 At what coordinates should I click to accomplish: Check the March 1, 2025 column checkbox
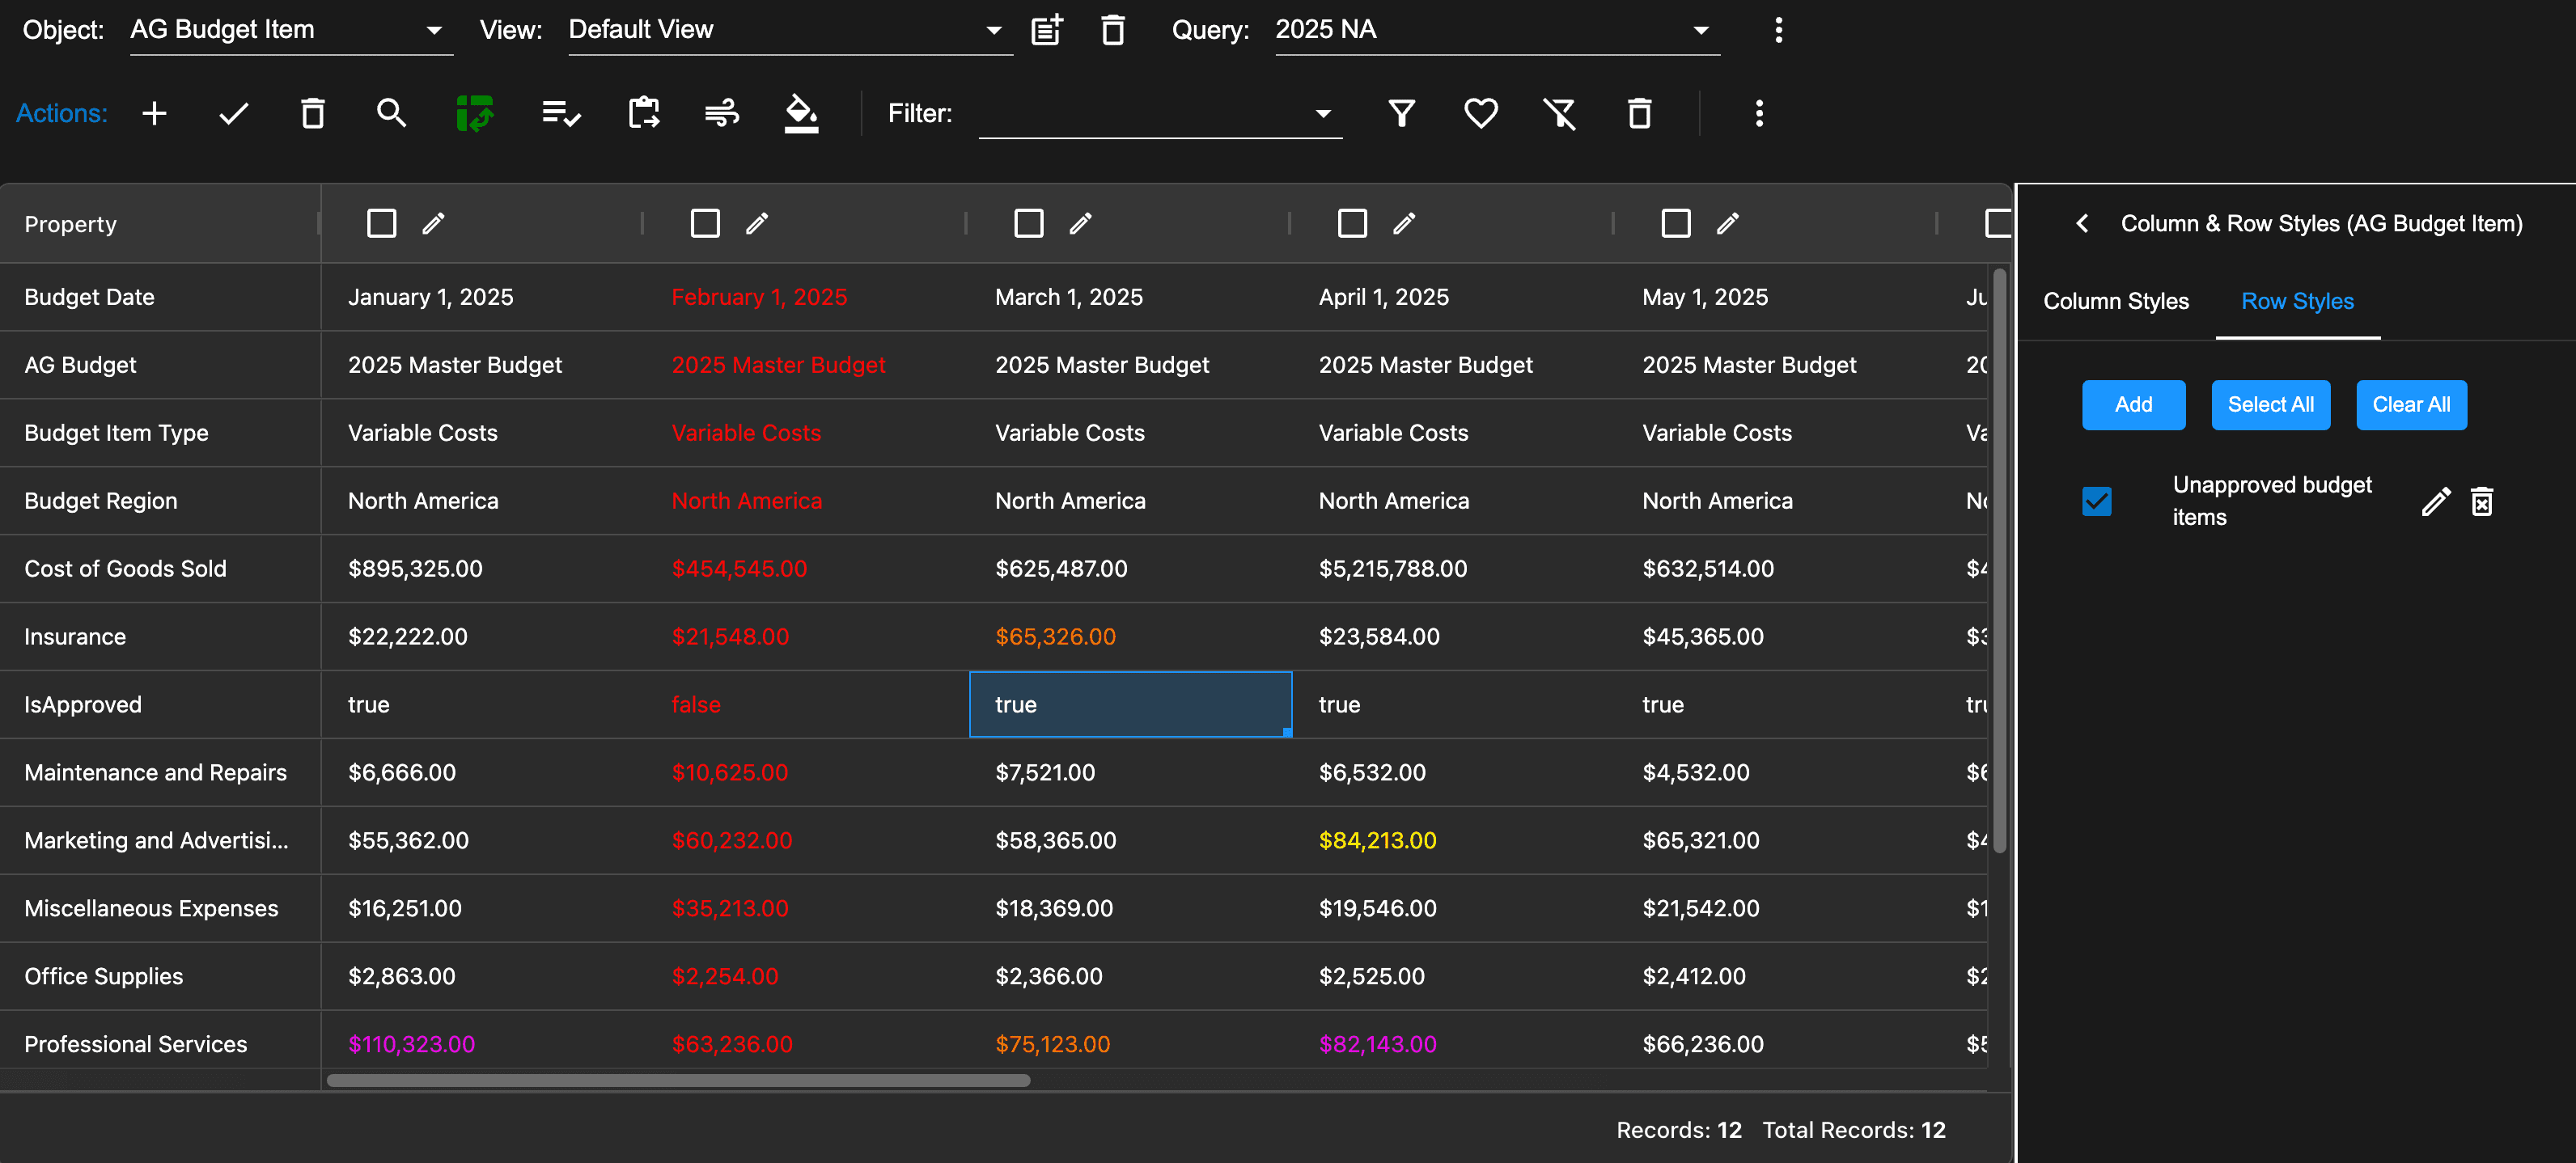[1028, 223]
